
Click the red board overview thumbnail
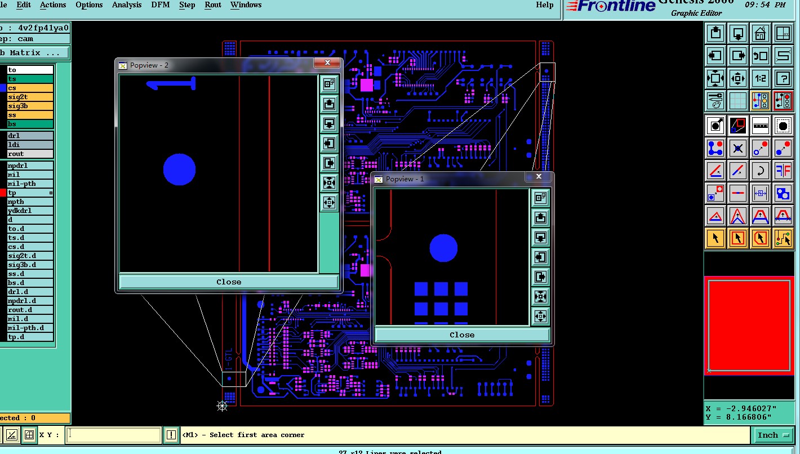(x=749, y=325)
